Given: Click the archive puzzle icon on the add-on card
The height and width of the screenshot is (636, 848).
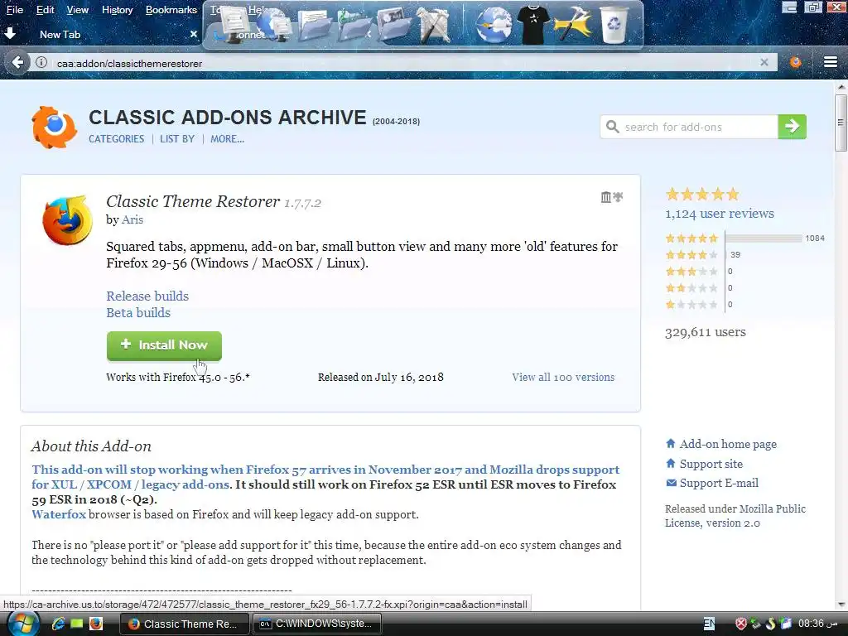Looking at the screenshot, I should click(x=612, y=197).
